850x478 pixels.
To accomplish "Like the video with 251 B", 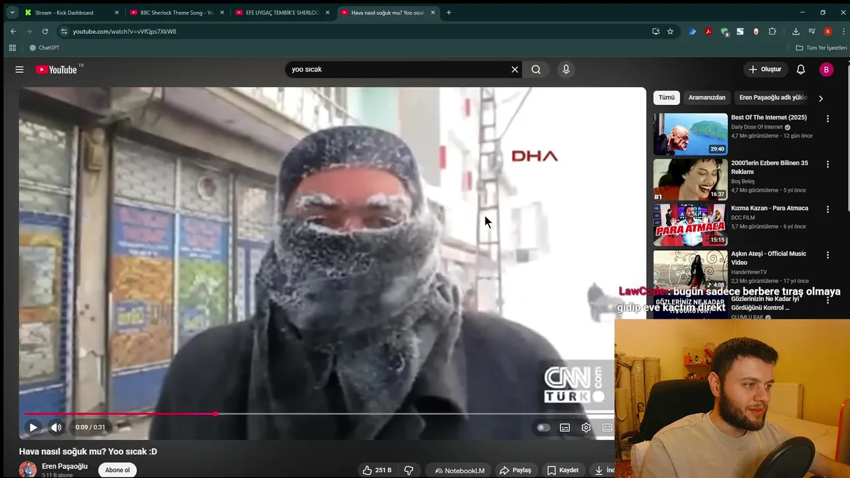I will point(377,470).
